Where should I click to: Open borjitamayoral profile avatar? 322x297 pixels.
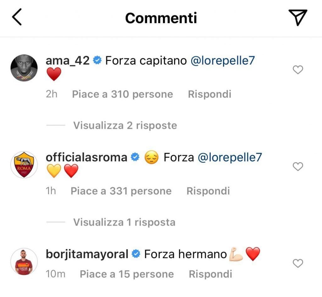[24, 262]
